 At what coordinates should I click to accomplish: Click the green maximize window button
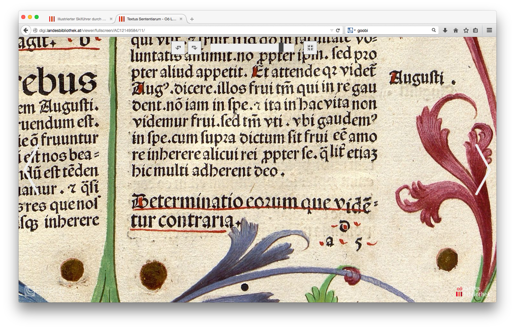(37, 17)
